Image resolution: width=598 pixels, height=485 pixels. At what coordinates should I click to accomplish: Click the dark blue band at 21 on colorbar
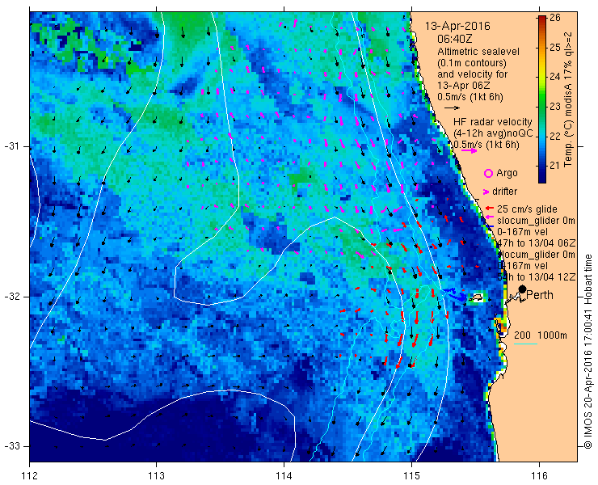coord(542,166)
